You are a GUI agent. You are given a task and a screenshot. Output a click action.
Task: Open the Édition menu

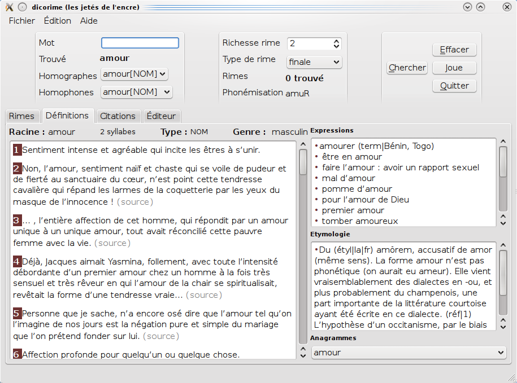pos(58,21)
